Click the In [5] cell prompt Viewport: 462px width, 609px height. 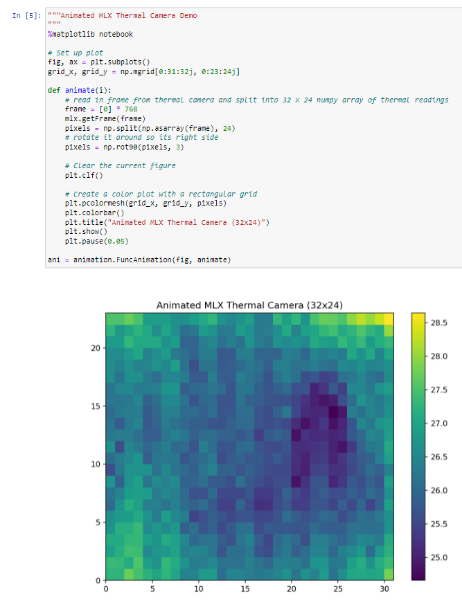click(26, 15)
